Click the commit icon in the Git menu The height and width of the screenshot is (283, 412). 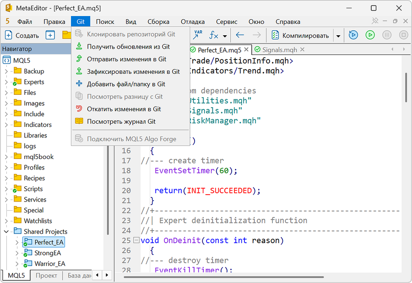point(79,71)
